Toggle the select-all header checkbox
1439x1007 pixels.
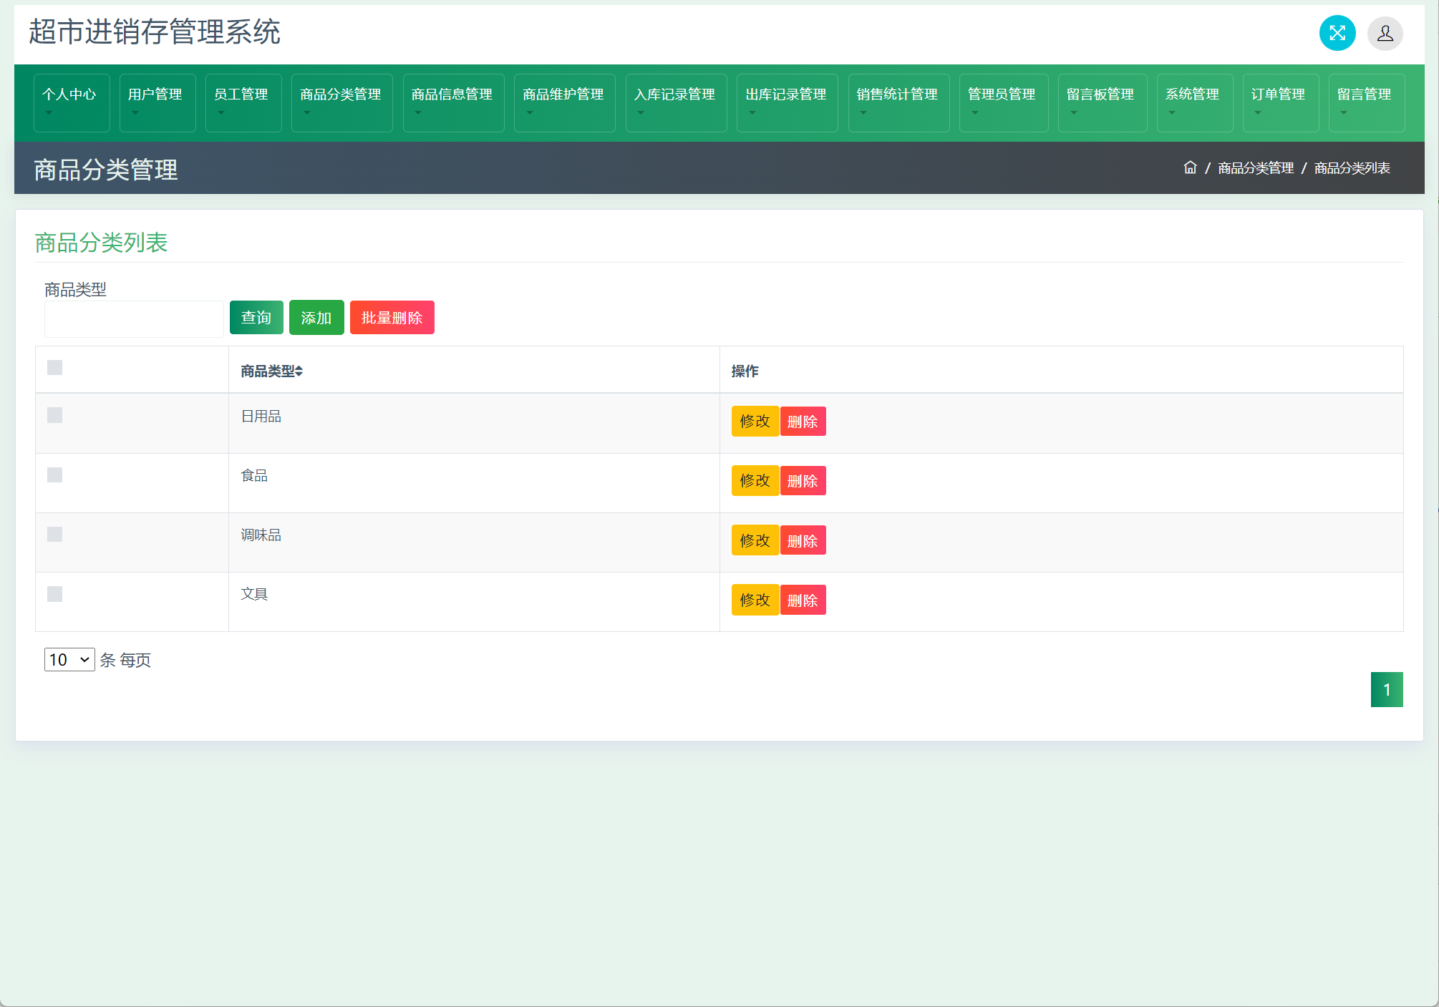[55, 368]
